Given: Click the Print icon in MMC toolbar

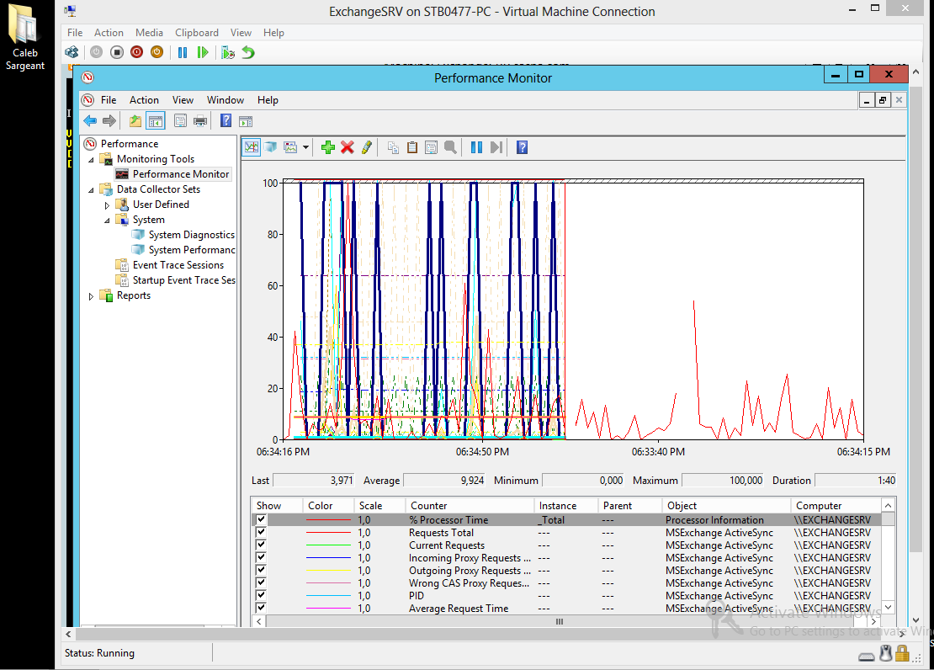Looking at the screenshot, I should (200, 121).
